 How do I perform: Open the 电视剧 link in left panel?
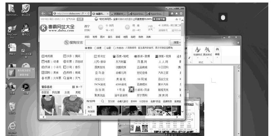click(47, 56)
